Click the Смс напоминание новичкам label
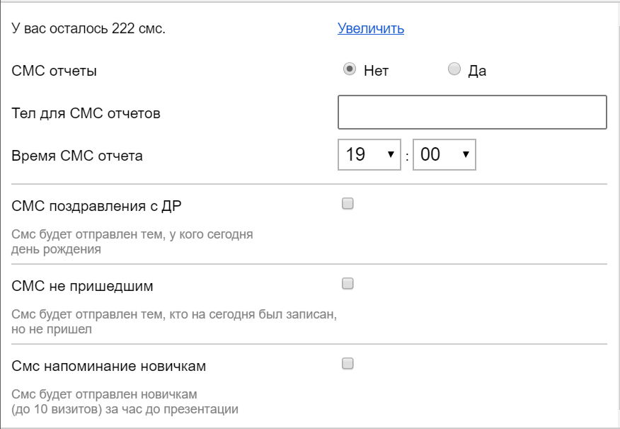Screen dimensions: 620x429 (x=109, y=366)
